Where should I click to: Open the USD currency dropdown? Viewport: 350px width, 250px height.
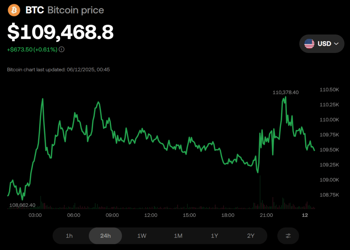(322, 44)
